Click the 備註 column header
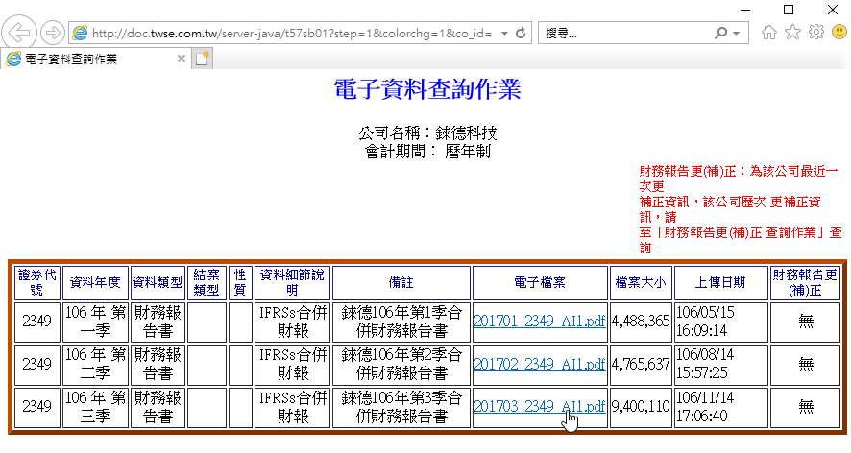This screenshot has height=453, width=851. 401,283
